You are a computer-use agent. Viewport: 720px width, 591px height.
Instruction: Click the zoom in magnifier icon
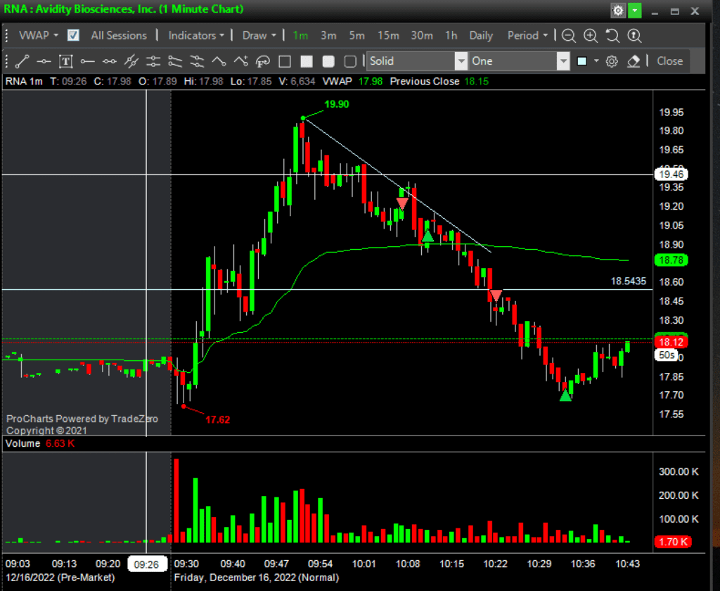tap(591, 36)
